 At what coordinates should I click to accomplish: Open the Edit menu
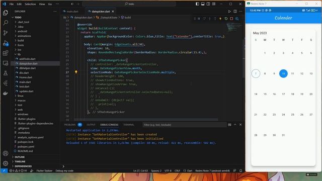[x=19, y=4]
